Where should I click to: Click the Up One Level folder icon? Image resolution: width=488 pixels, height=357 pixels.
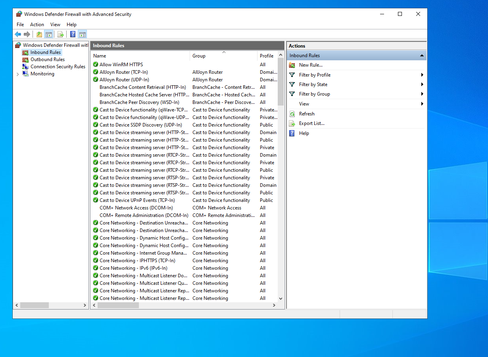(x=39, y=35)
